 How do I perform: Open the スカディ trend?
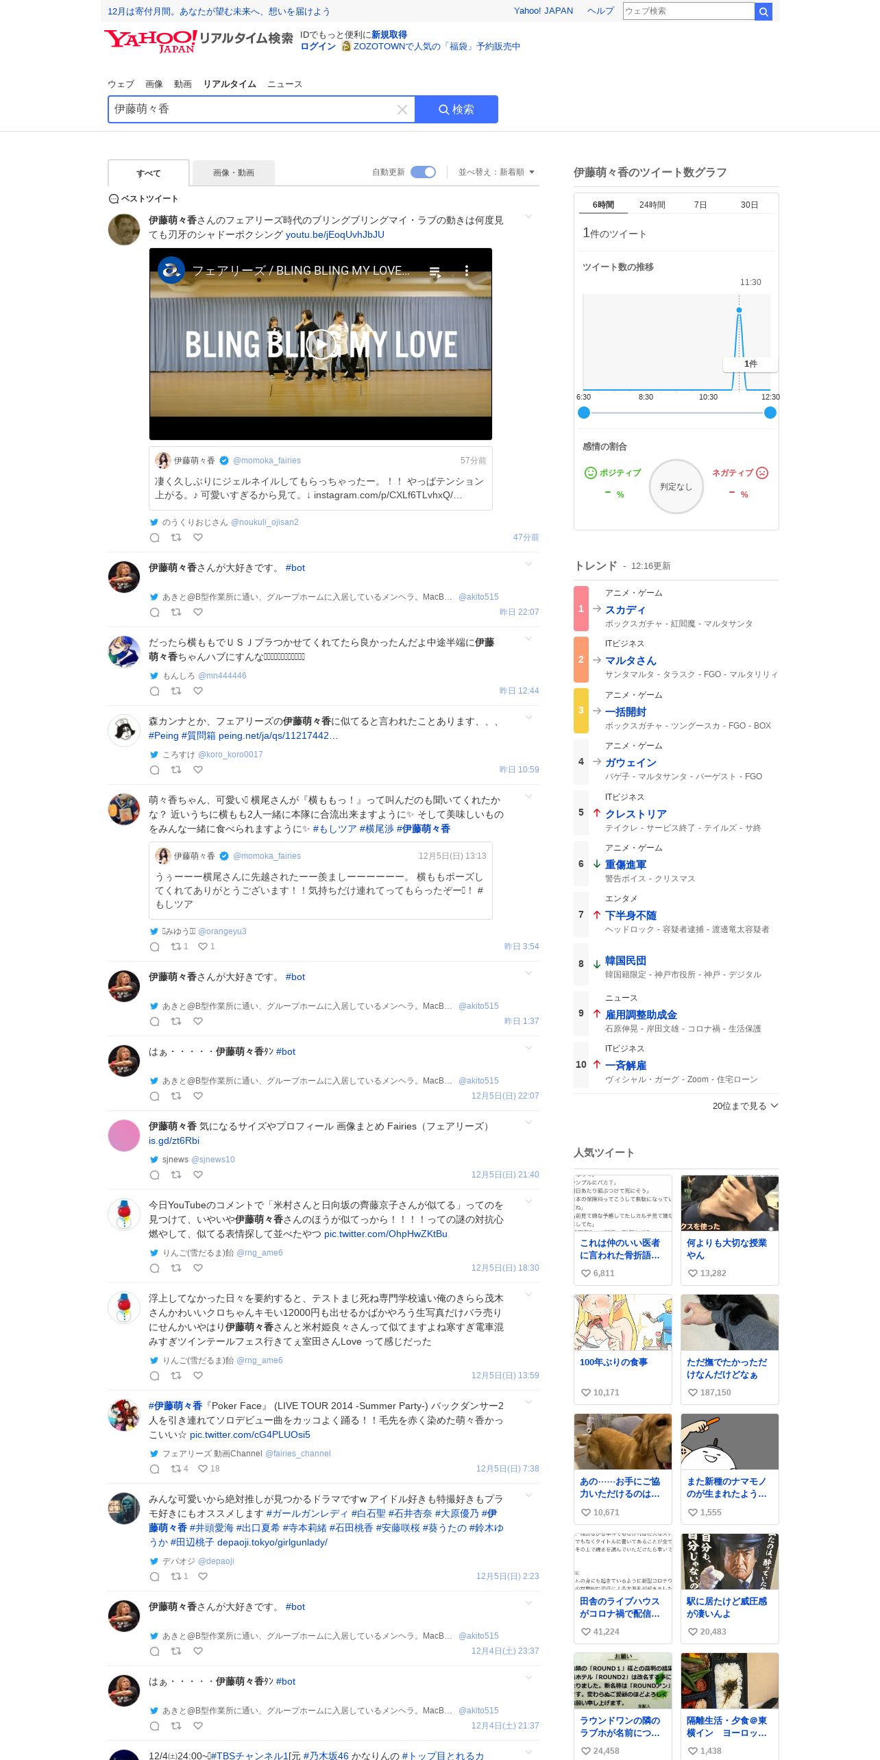pos(625,610)
